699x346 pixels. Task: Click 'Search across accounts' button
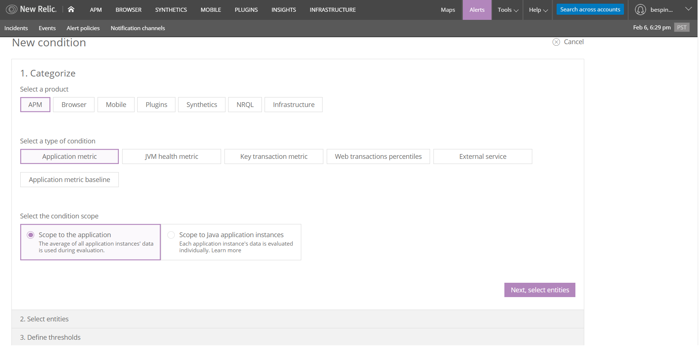[590, 10]
